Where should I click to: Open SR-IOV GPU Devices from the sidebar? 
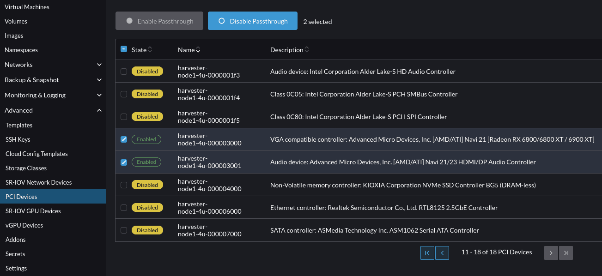click(x=32, y=211)
